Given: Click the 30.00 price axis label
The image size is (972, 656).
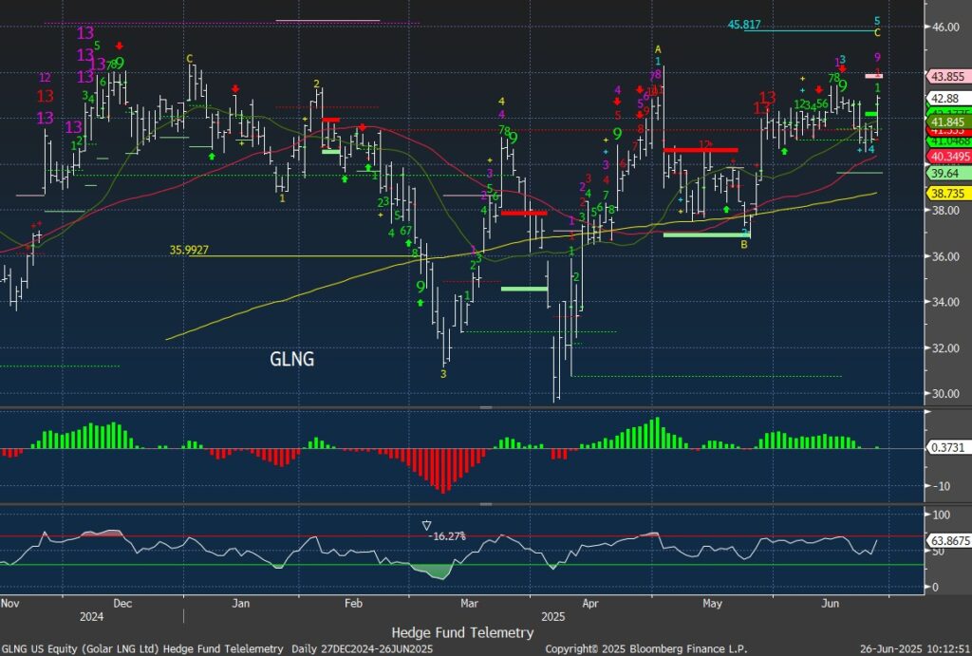Looking at the screenshot, I should 946,394.
